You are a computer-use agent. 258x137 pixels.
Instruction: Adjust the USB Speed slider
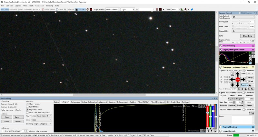click(x=241, y=21)
